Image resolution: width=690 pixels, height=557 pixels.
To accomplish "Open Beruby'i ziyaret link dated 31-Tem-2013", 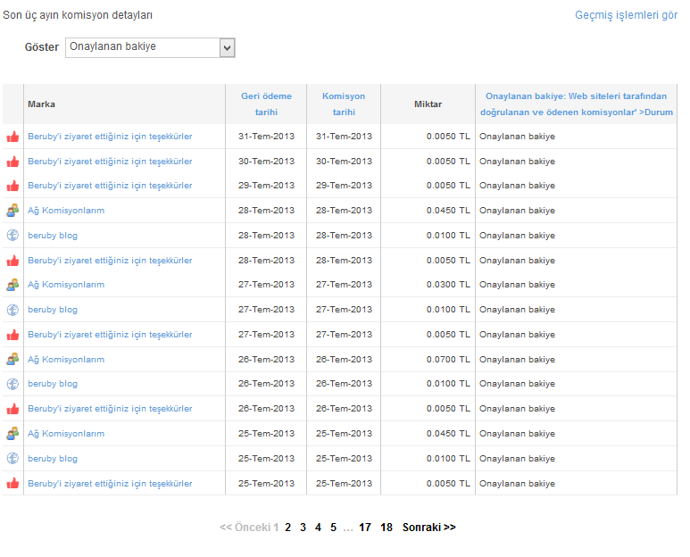I will pos(110,137).
